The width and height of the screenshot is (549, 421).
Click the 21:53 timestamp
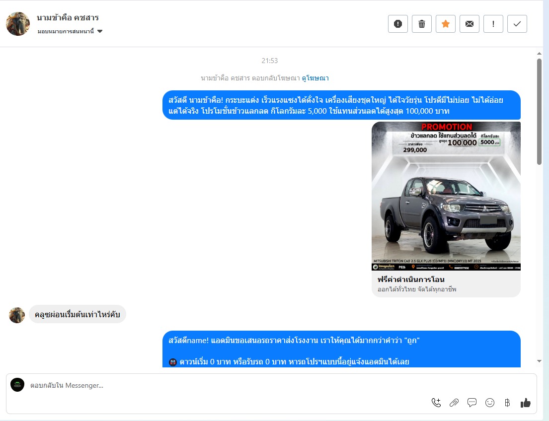click(x=270, y=61)
